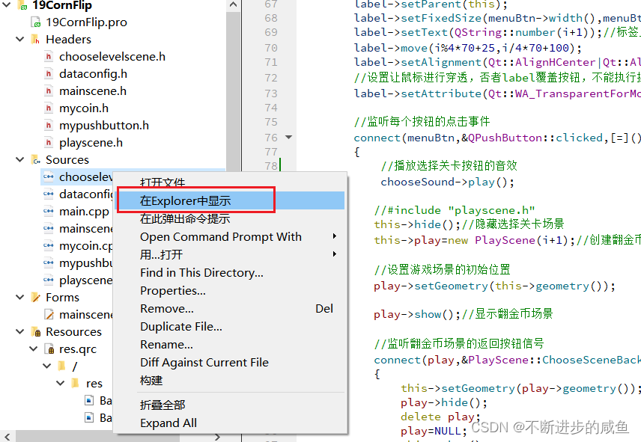Click the Sources folder icon
The width and height of the screenshot is (641, 442).
tap(35, 160)
